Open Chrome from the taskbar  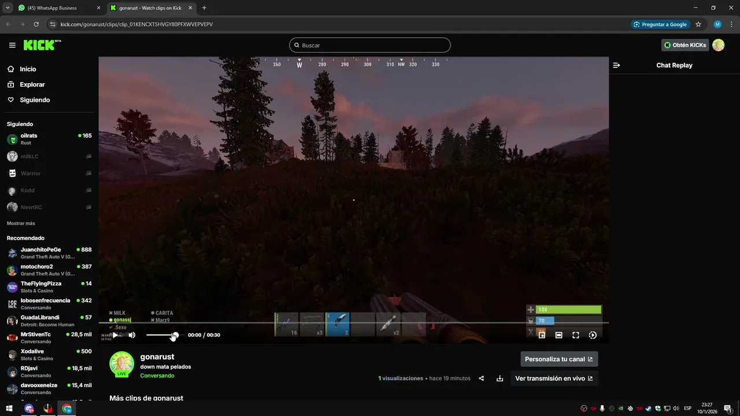pos(67,408)
